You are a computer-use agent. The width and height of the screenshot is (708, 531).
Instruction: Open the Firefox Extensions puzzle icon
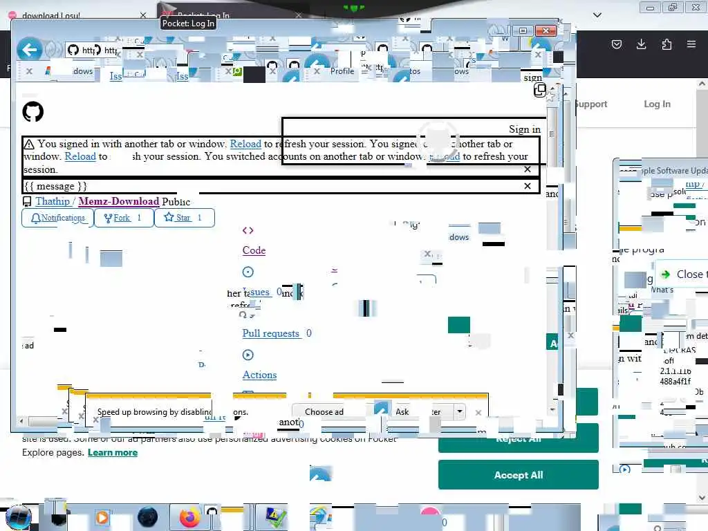click(667, 44)
